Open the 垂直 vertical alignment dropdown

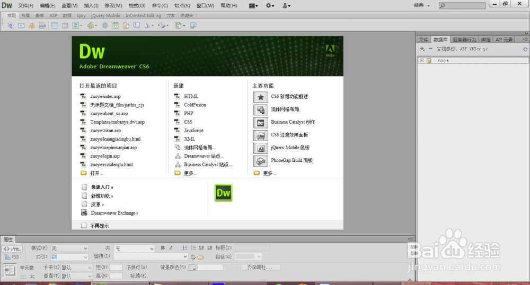(x=76, y=276)
